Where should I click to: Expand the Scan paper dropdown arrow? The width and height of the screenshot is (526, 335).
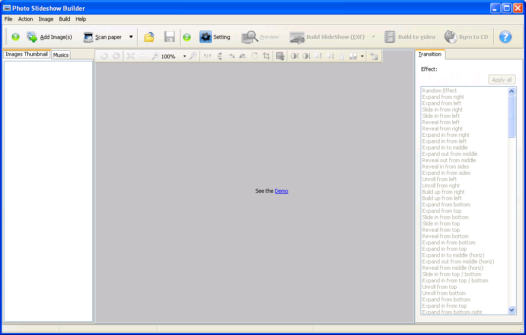[x=131, y=37]
